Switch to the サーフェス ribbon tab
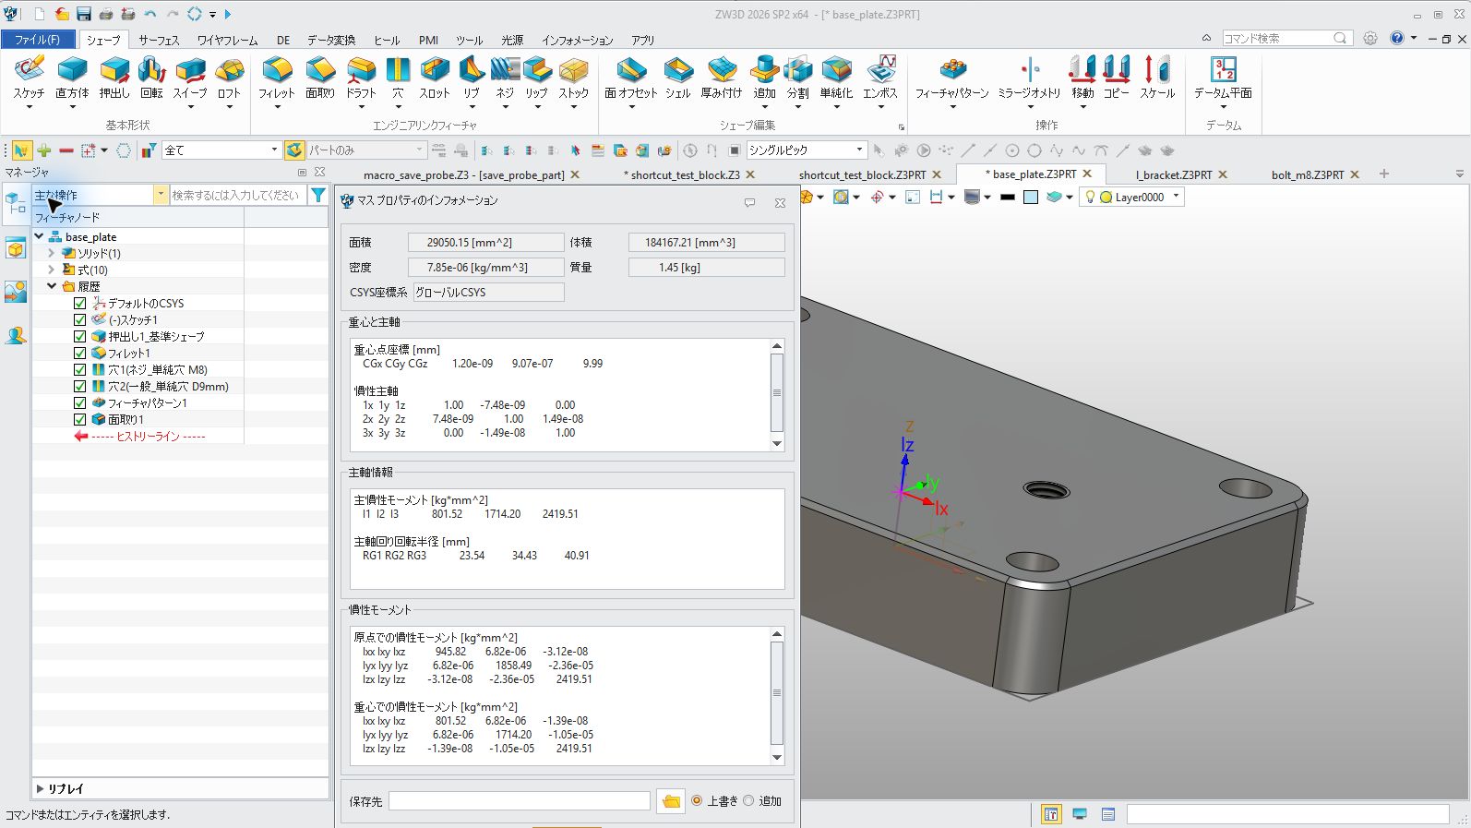Screen dimensions: 1471x828 [x=159, y=40]
